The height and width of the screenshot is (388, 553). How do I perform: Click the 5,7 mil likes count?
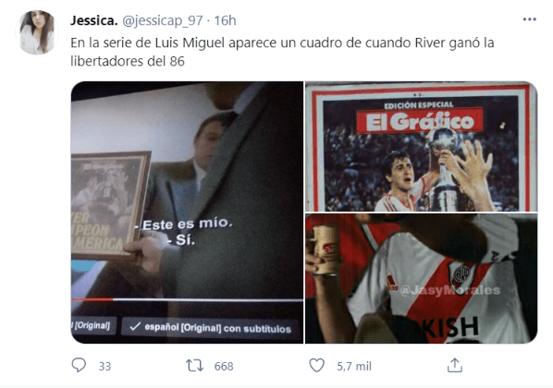click(x=354, y=367)
